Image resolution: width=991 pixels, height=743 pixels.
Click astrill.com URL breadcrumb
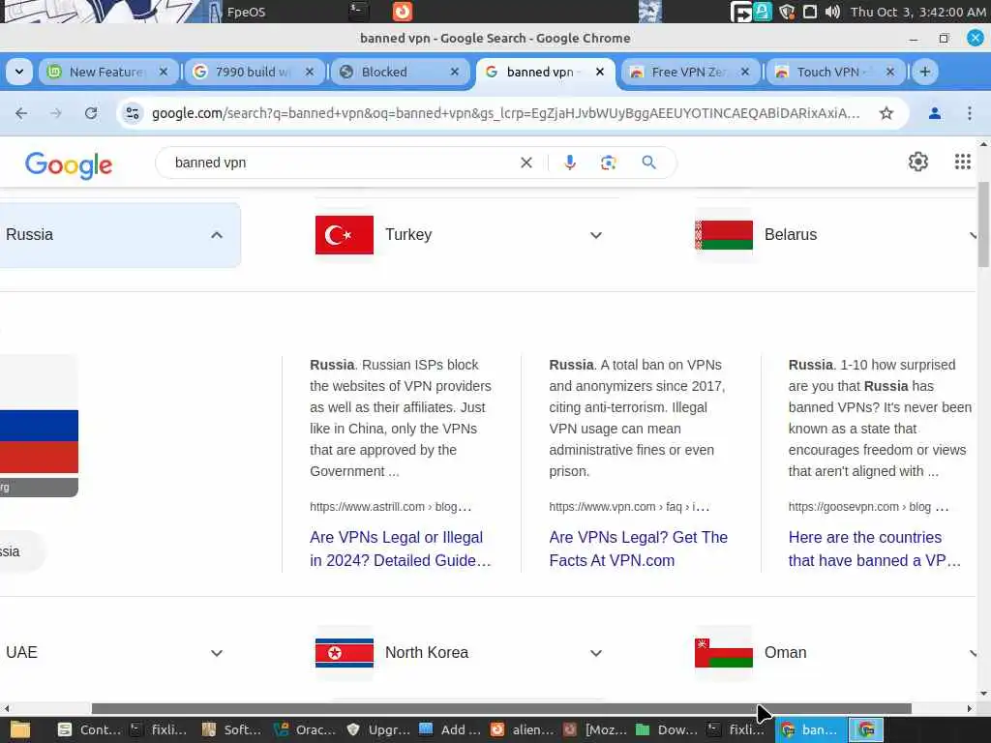coord(391,507)
